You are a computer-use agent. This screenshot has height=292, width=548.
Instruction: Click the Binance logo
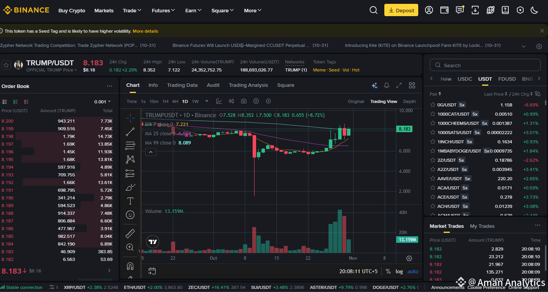(26, 10)
